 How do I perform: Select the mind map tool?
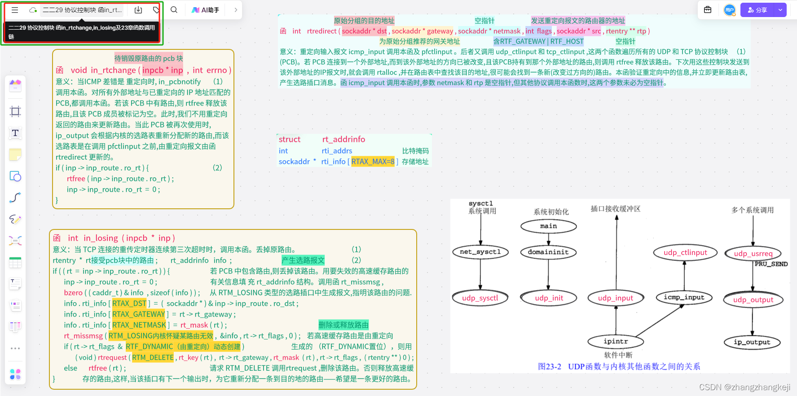(x=15, y=241)
